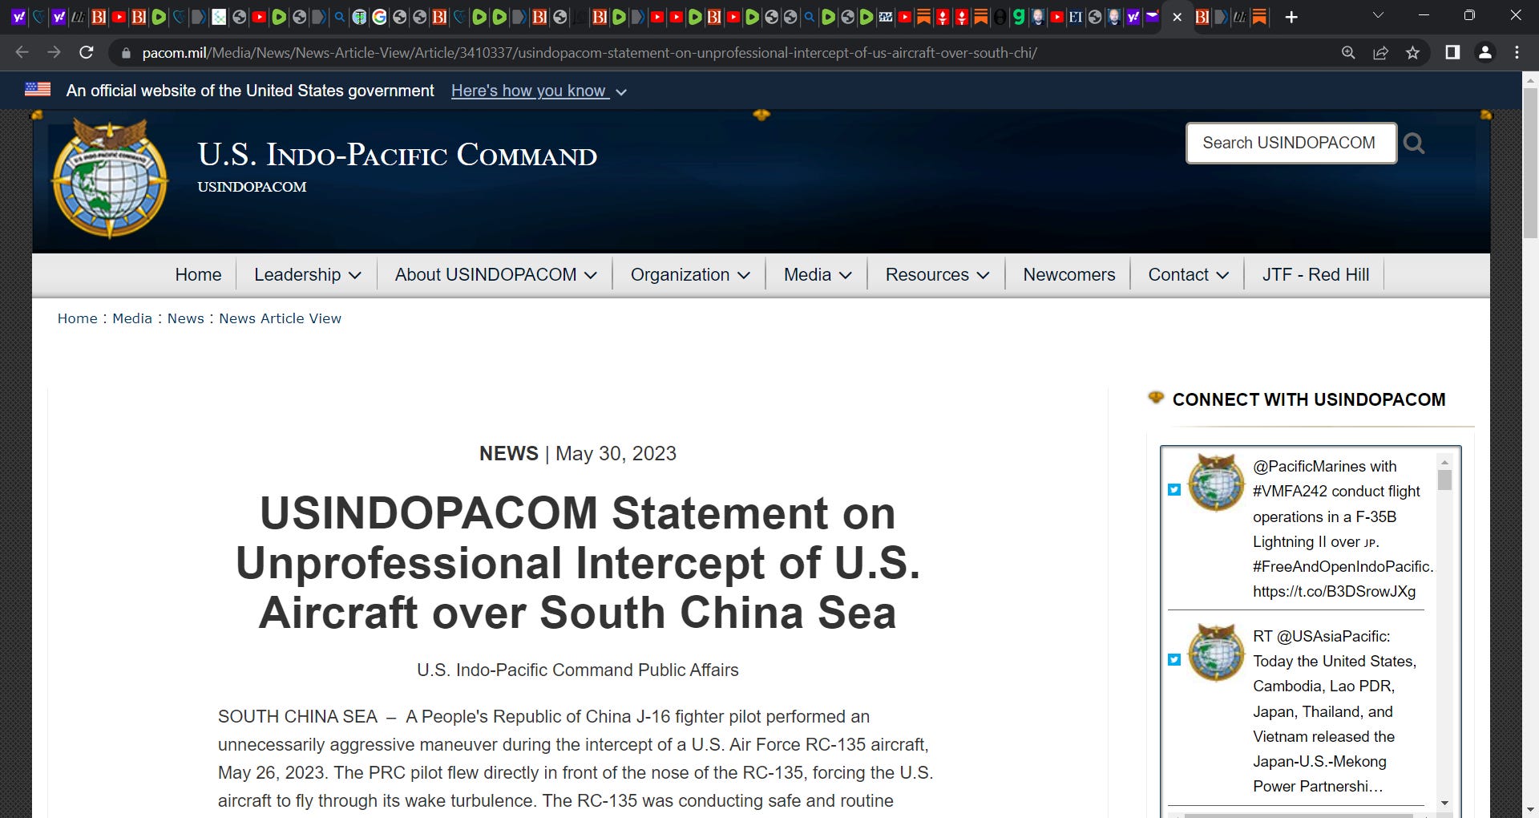1539x818 pixels.
Task: Click Twitter icon beside PacificMarines tweet
Action: [x=1174, y=490]
